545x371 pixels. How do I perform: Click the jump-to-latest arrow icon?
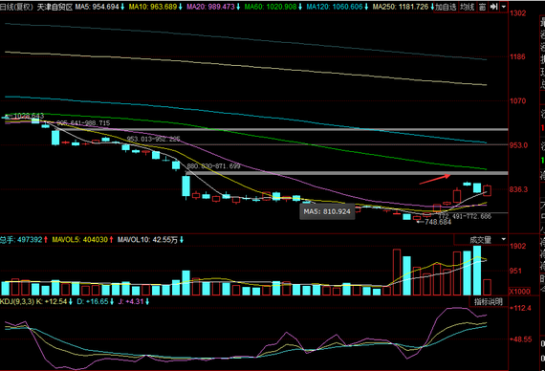[x=493, y=7]
